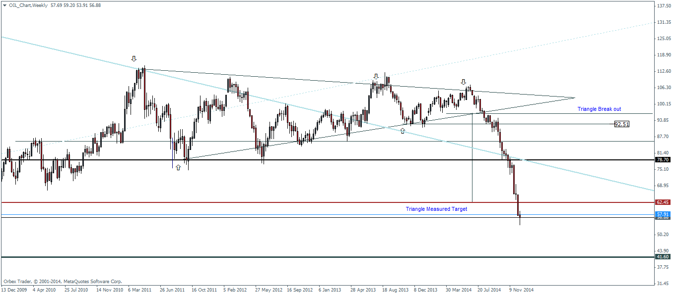Screen dimensions: 674x294
Task: Select the Triangle Measured Target label
Action: point(436,209)
